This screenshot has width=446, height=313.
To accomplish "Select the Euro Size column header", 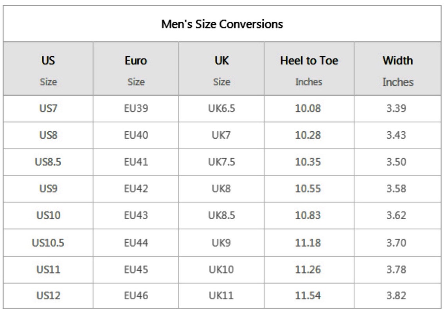I will pyautogui.click(x=136, y=69).
